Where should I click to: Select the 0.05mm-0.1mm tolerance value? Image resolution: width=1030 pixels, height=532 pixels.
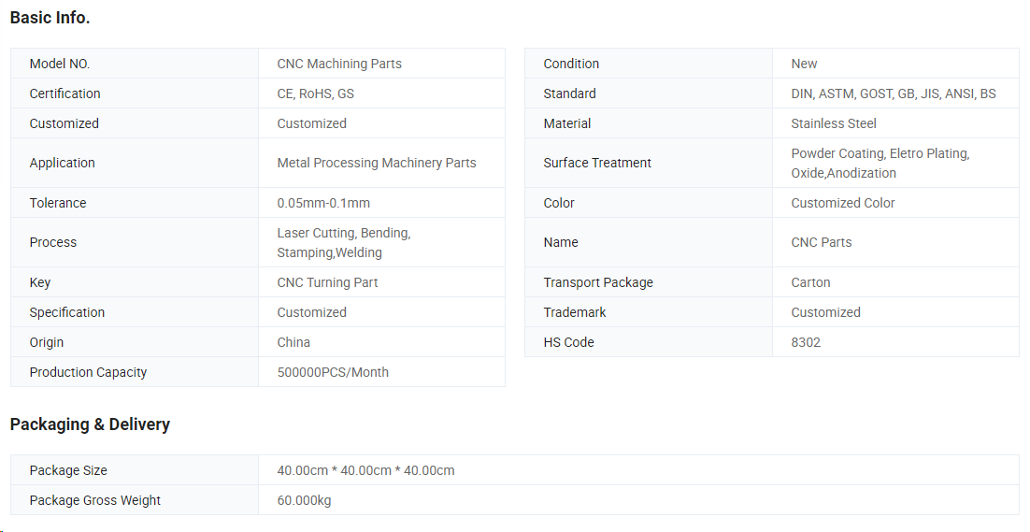[x=323, y=203]
